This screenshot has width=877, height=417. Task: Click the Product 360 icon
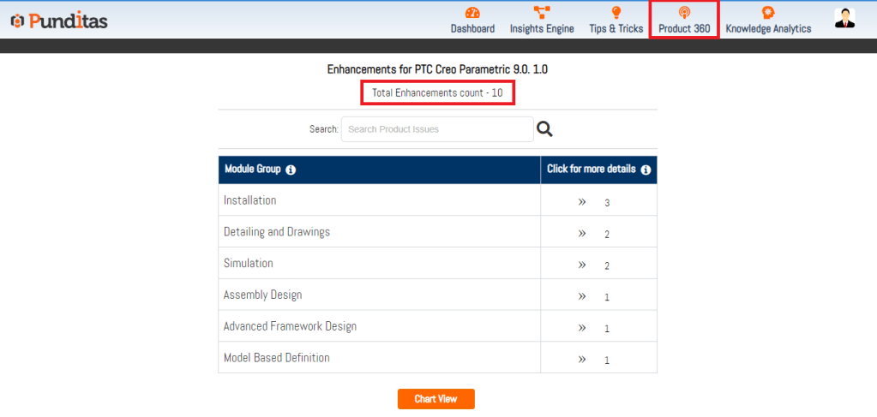click(x=683, y=12)
